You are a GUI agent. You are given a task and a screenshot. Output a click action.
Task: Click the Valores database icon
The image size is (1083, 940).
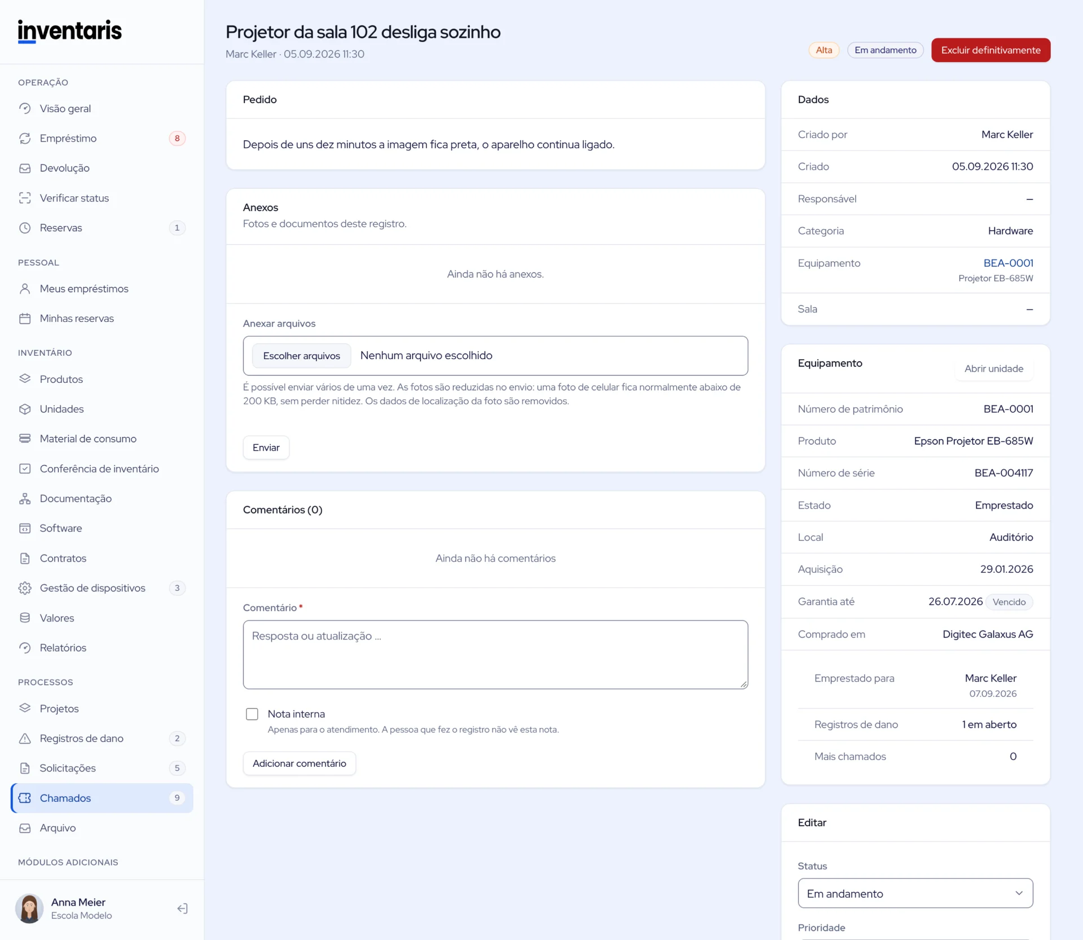pos(25,618)
